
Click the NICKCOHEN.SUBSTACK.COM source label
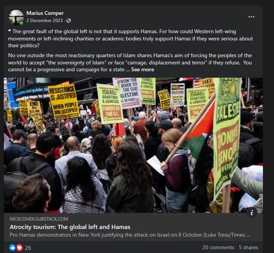click(x=39, y=219)
